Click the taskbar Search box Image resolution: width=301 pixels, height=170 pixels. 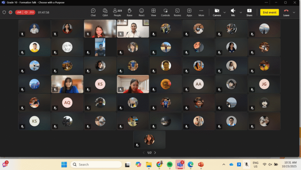[x=96, y=165]
